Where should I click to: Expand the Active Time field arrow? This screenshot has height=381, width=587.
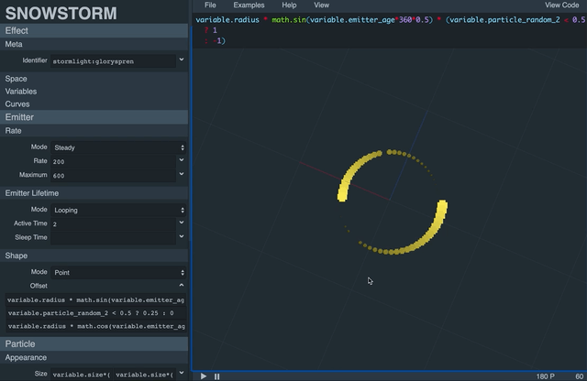182,223
